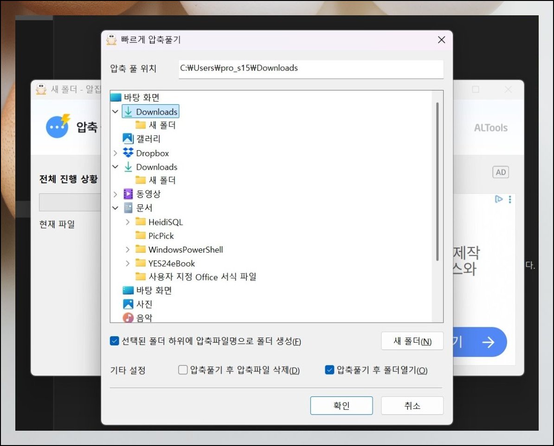Click the YES24eBook folder icon
This screenshot has width=554, height=446.
141,263
